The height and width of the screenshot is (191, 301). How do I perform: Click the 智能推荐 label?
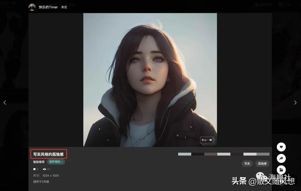tap(39, 162)
